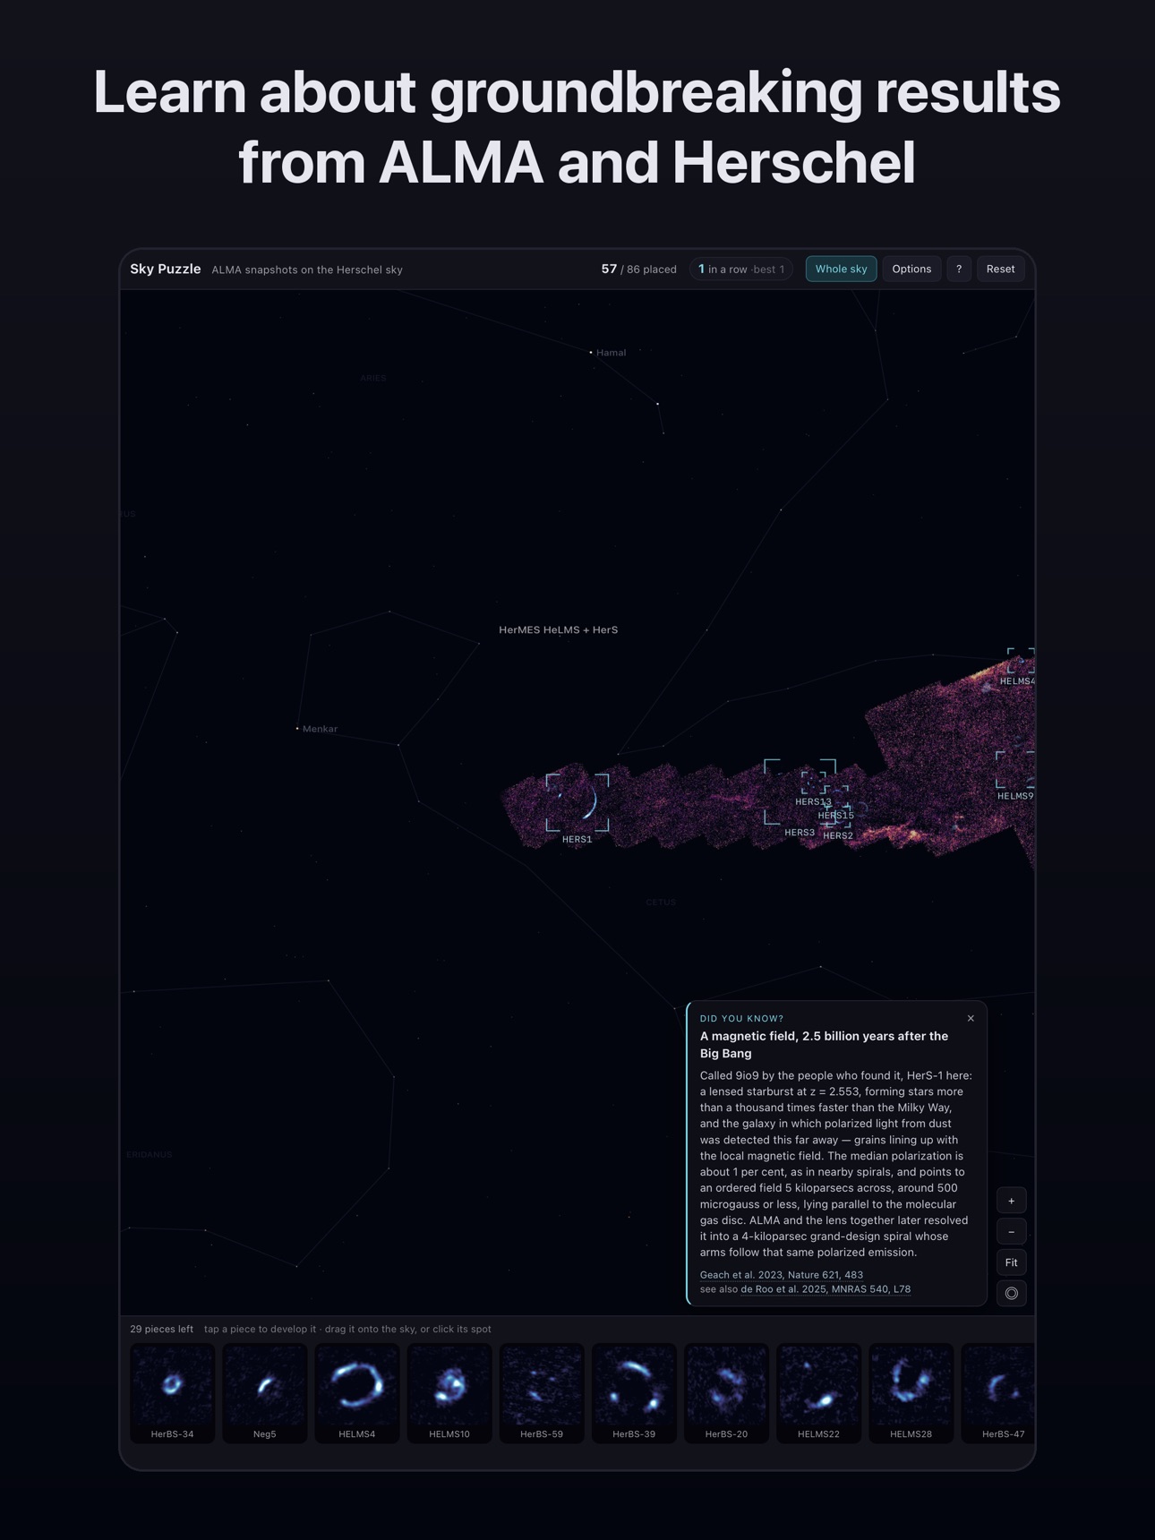
Task: Select the HerBS-20 puzzle piece
Action: pyautogui.click(x=726, y=1392)
